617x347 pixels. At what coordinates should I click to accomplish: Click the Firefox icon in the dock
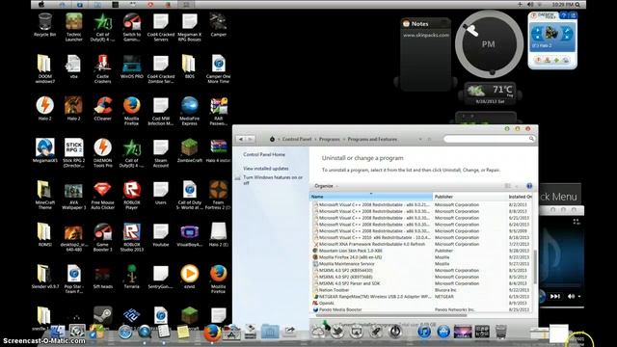point(212,333)
